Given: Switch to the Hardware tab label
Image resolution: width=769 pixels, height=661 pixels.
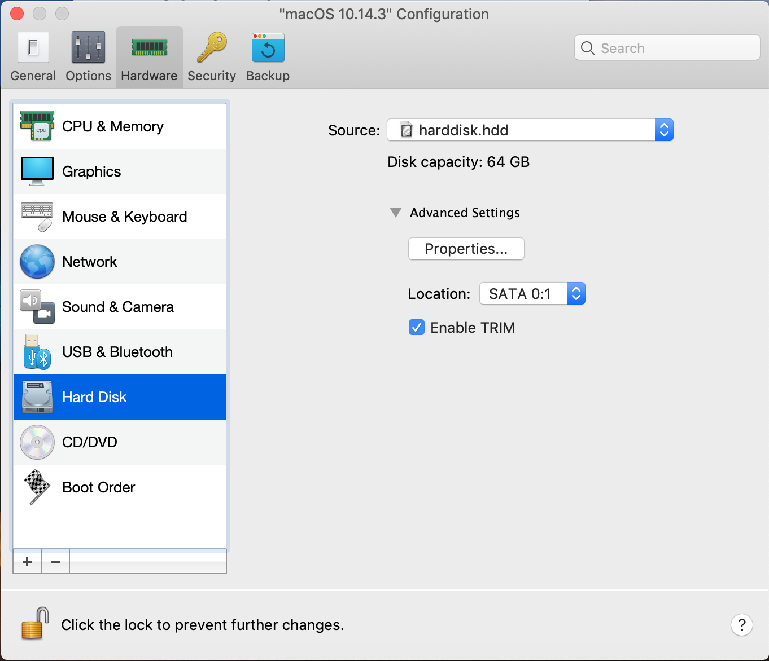Looking at the screenshot, I should 149,76.
